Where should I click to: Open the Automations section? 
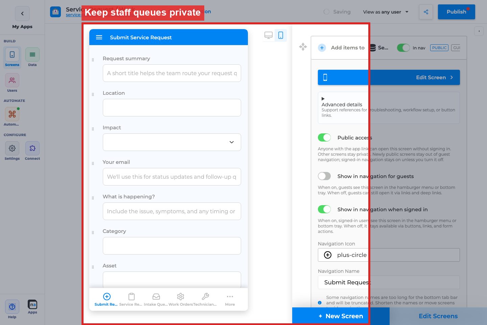pyautogui.click(x=12, y=117)
